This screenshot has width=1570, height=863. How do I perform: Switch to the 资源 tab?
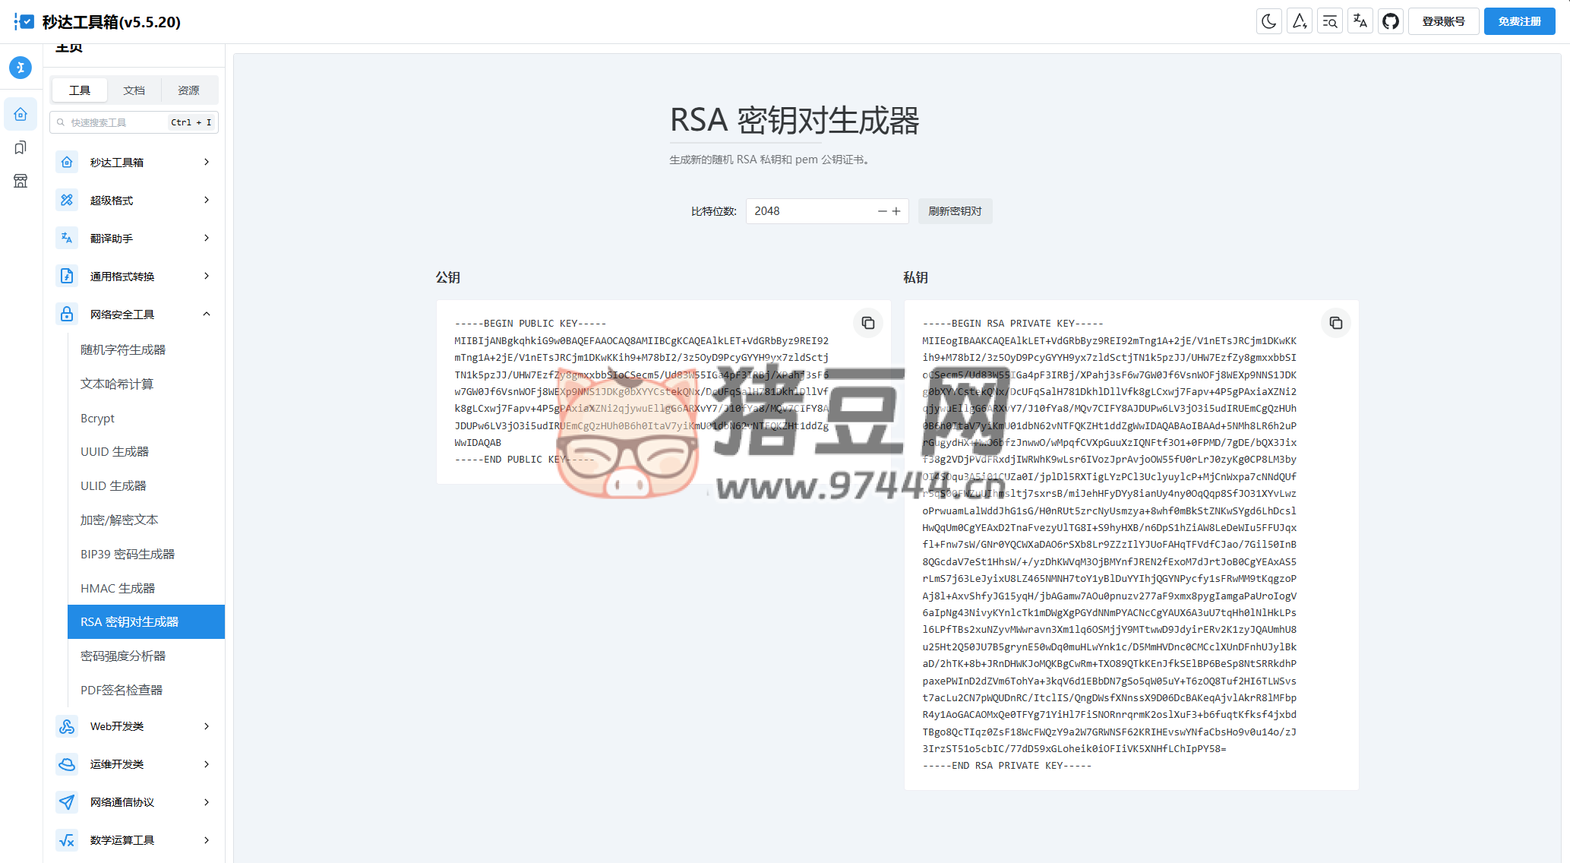[x=188, y=90]
